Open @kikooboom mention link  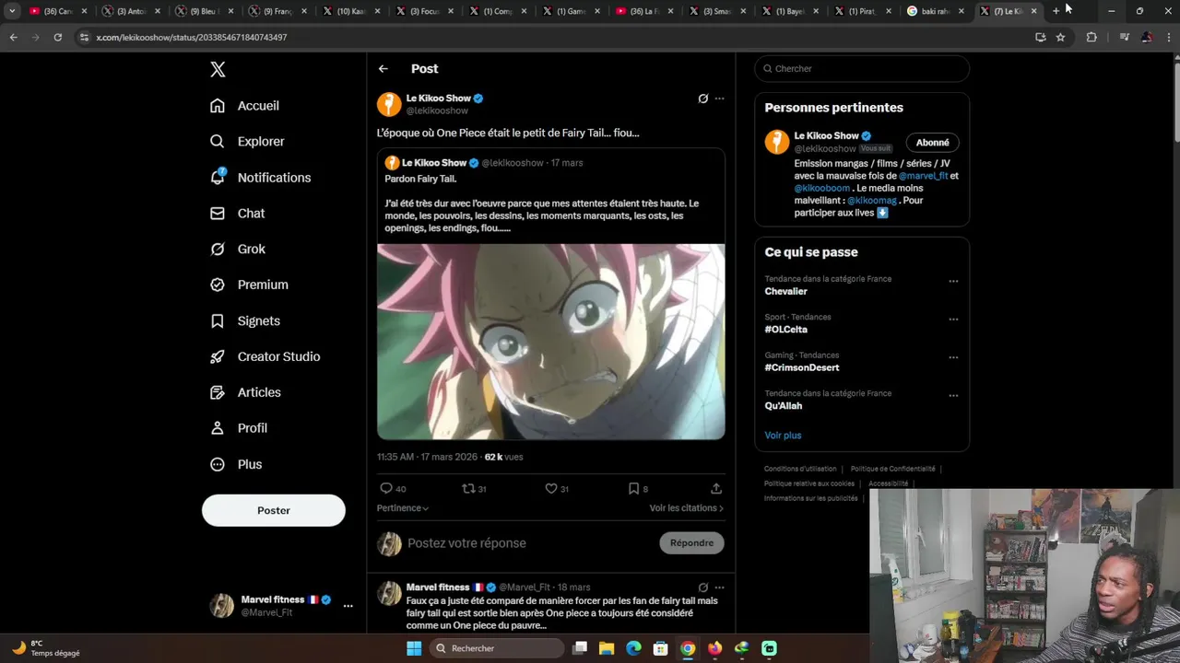[822, 188]
